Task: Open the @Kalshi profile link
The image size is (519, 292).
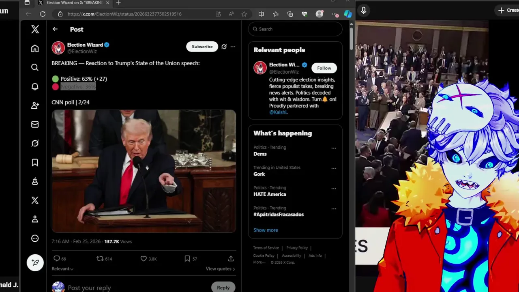Action: [278, 112]
